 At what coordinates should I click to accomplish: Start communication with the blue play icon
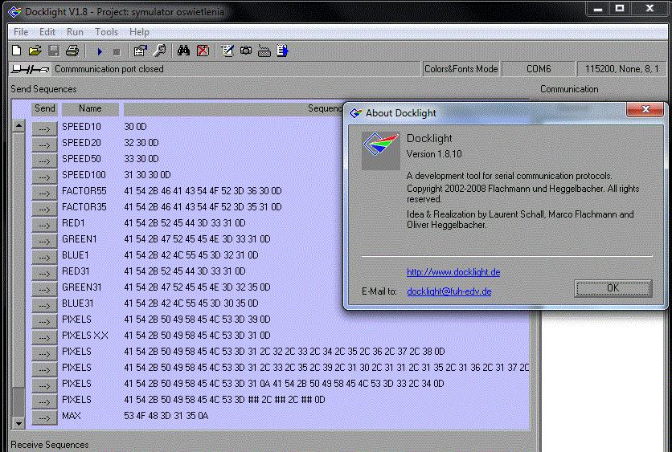click(x=100, y=51)
